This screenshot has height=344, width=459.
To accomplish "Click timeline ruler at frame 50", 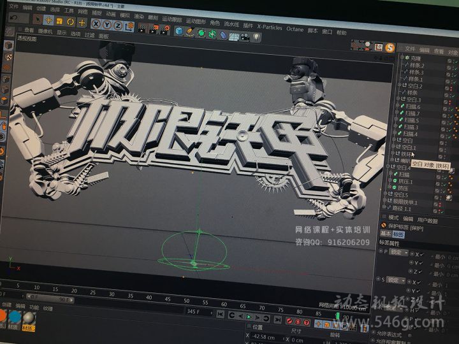I will click(x=186, y=301).
